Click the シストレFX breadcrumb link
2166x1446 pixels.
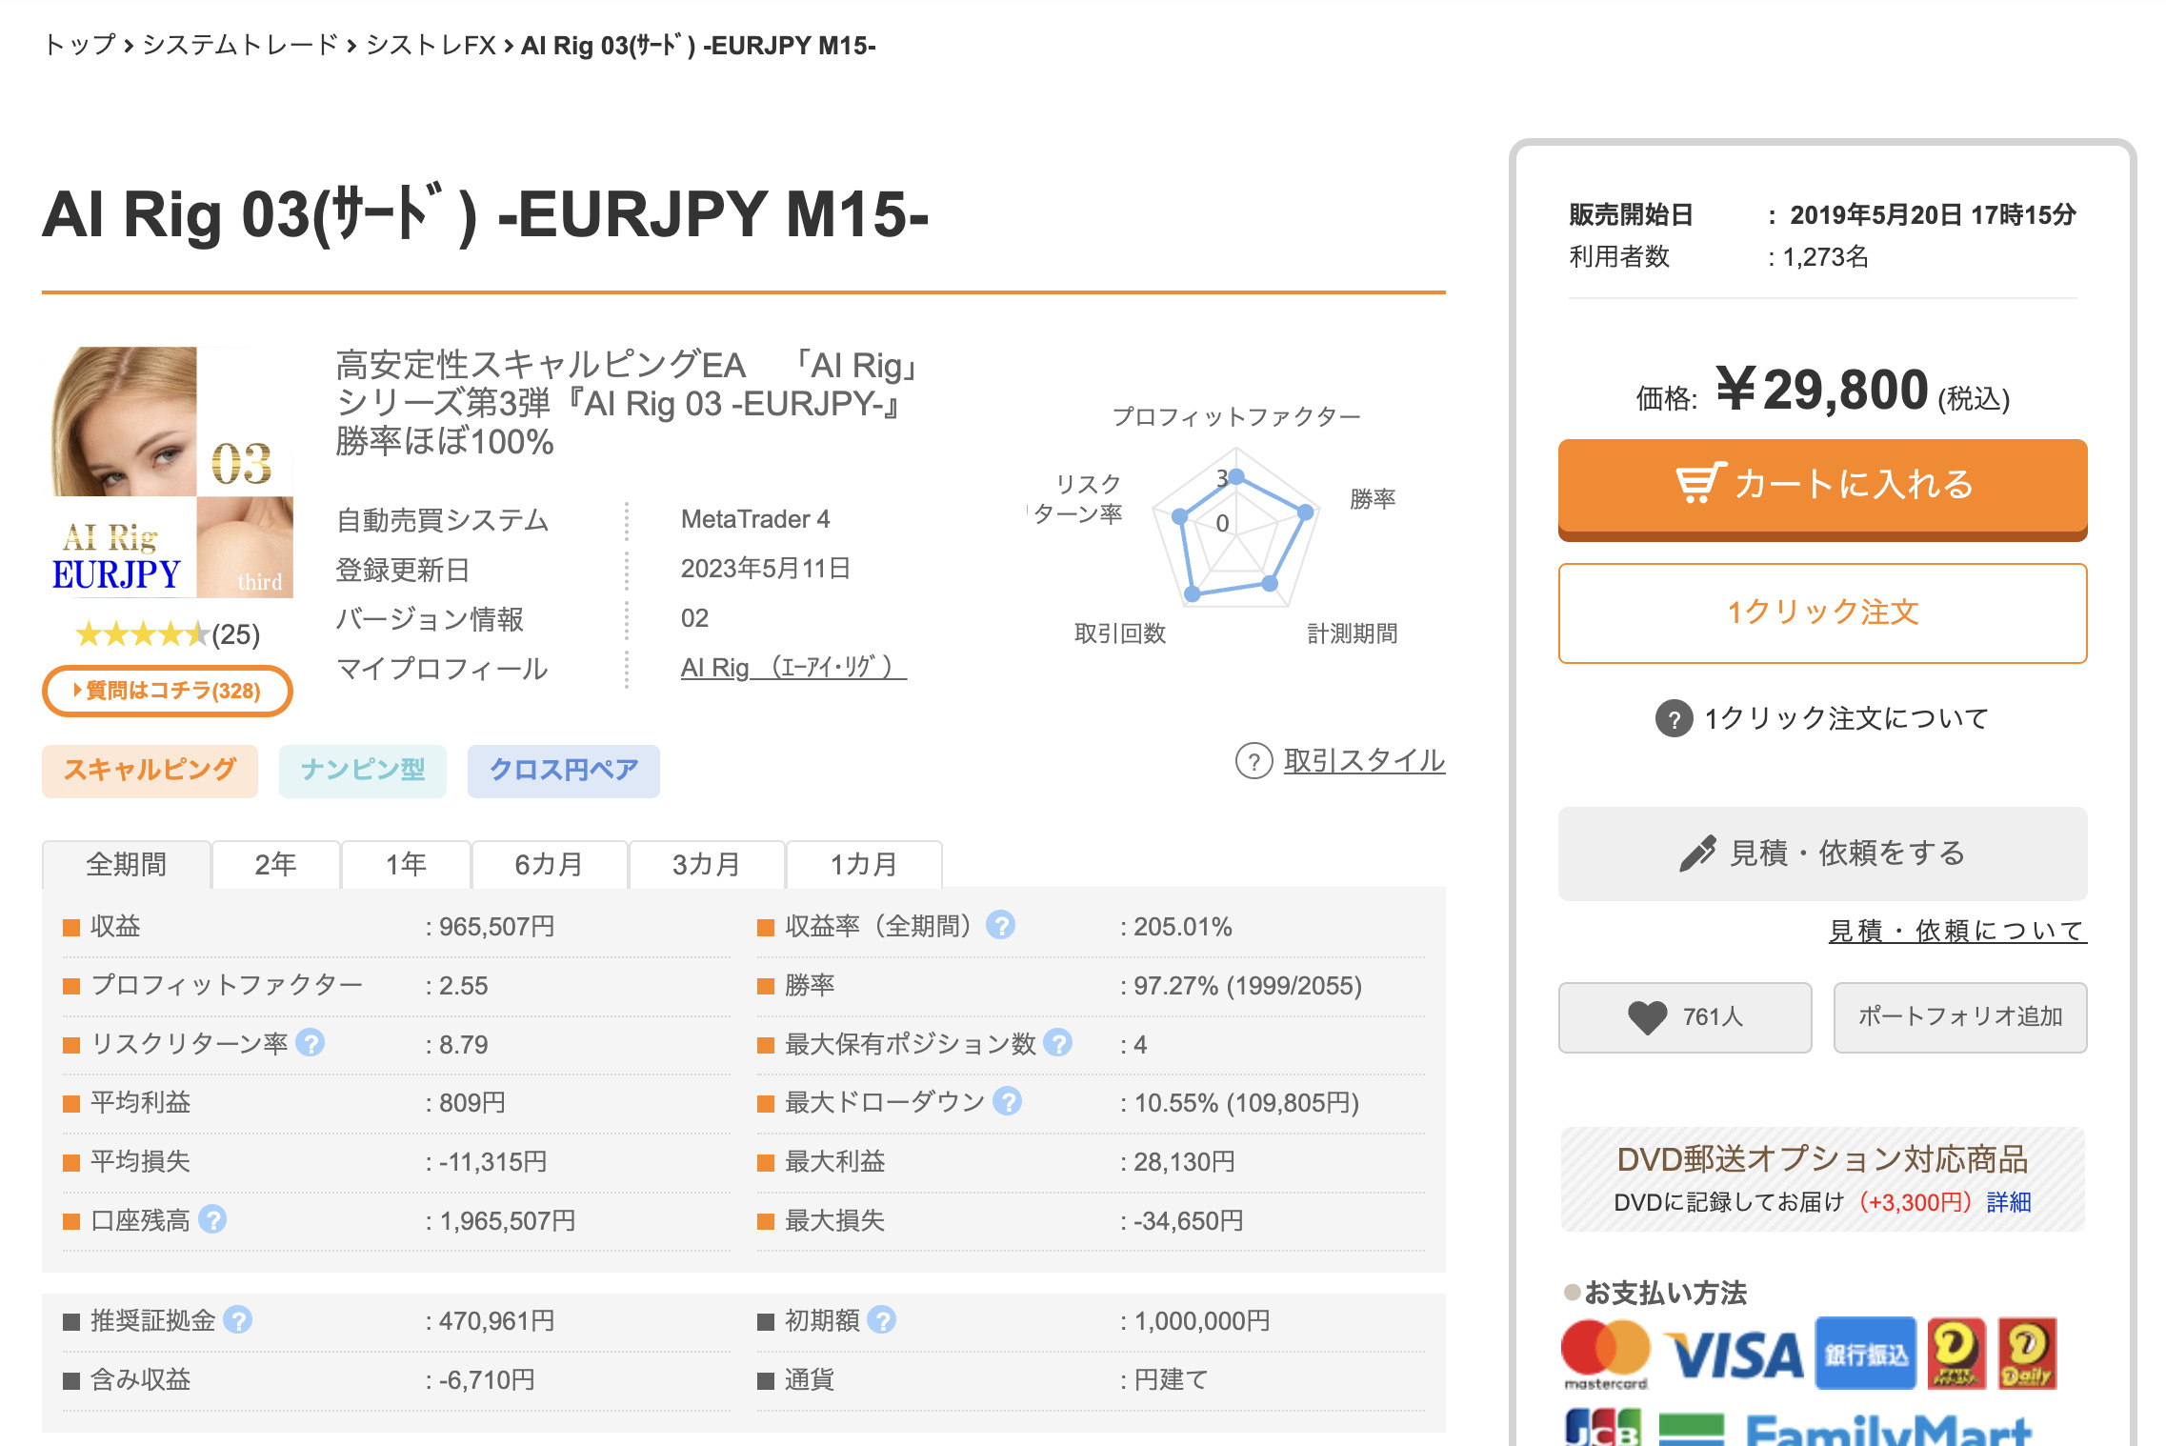pyautogui.click(x=431, y=45)
